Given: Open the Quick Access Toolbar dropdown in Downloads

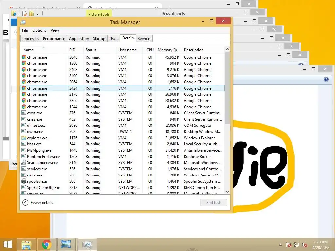Looking at the screenshot, I should (x=38, y=14).
